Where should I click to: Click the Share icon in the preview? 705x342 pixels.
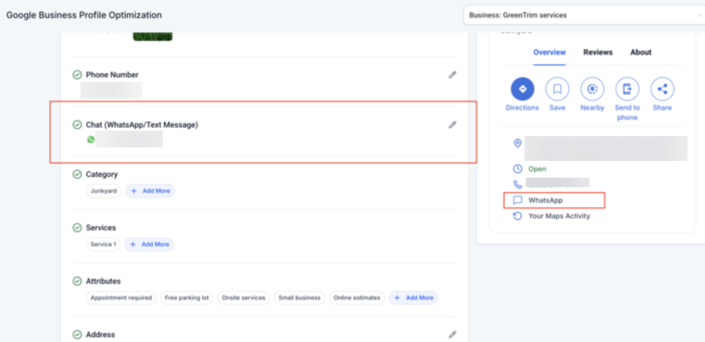point(662,89)
